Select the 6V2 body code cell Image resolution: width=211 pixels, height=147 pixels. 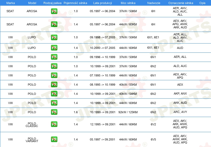pos(153,124)
